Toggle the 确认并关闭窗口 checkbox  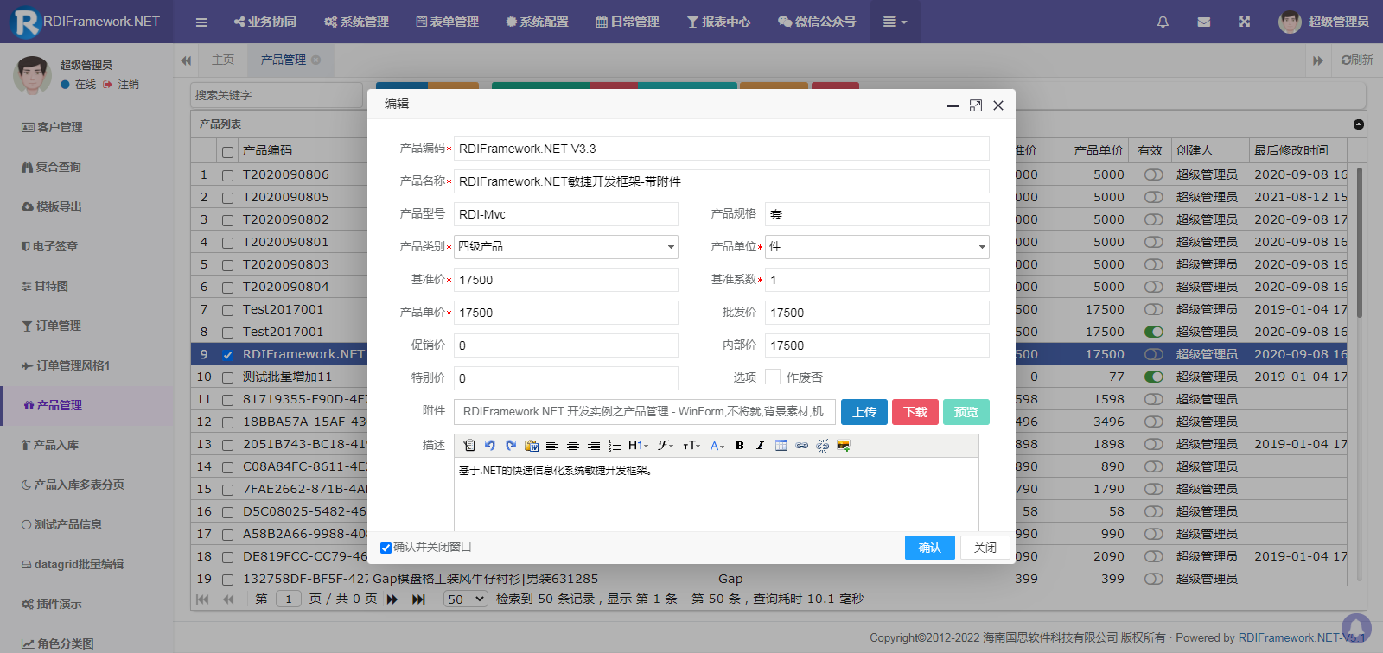(x=386, y=548)
